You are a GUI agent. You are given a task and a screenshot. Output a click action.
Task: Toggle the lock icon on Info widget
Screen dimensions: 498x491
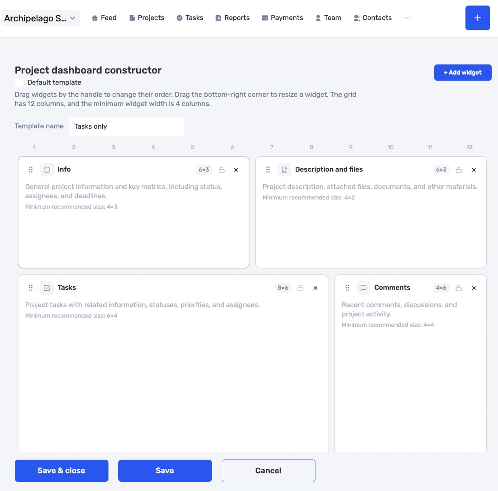point(221,170)
